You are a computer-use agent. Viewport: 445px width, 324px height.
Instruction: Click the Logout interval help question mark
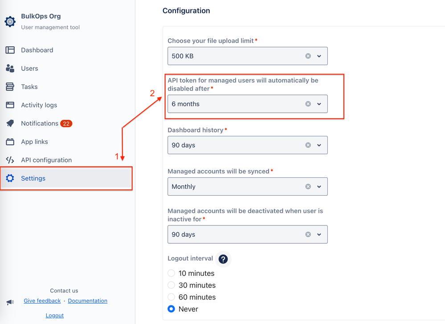click(x=223, y=259)
